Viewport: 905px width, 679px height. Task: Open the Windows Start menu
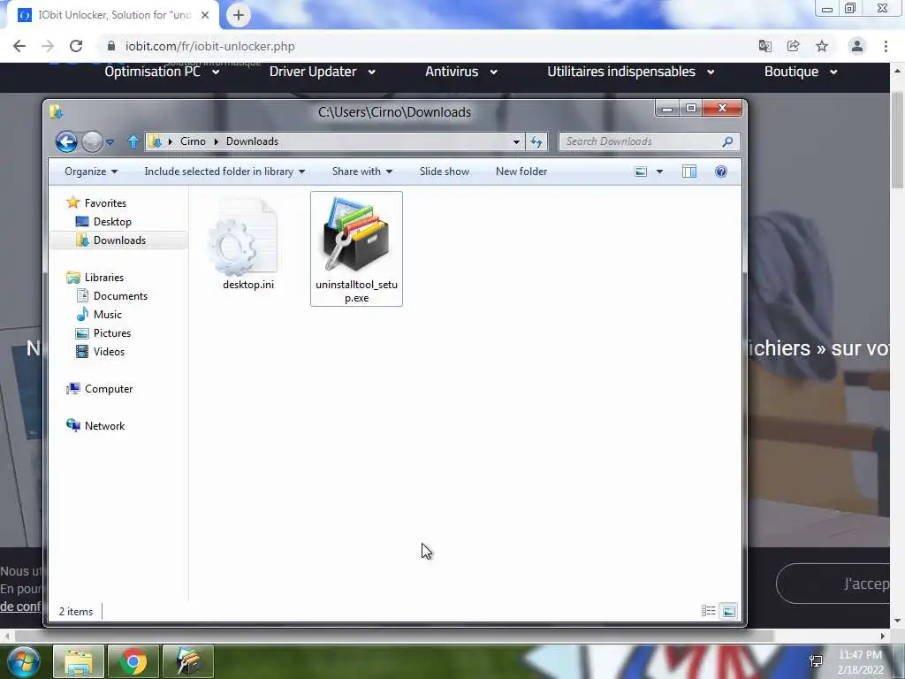point(23,661)
